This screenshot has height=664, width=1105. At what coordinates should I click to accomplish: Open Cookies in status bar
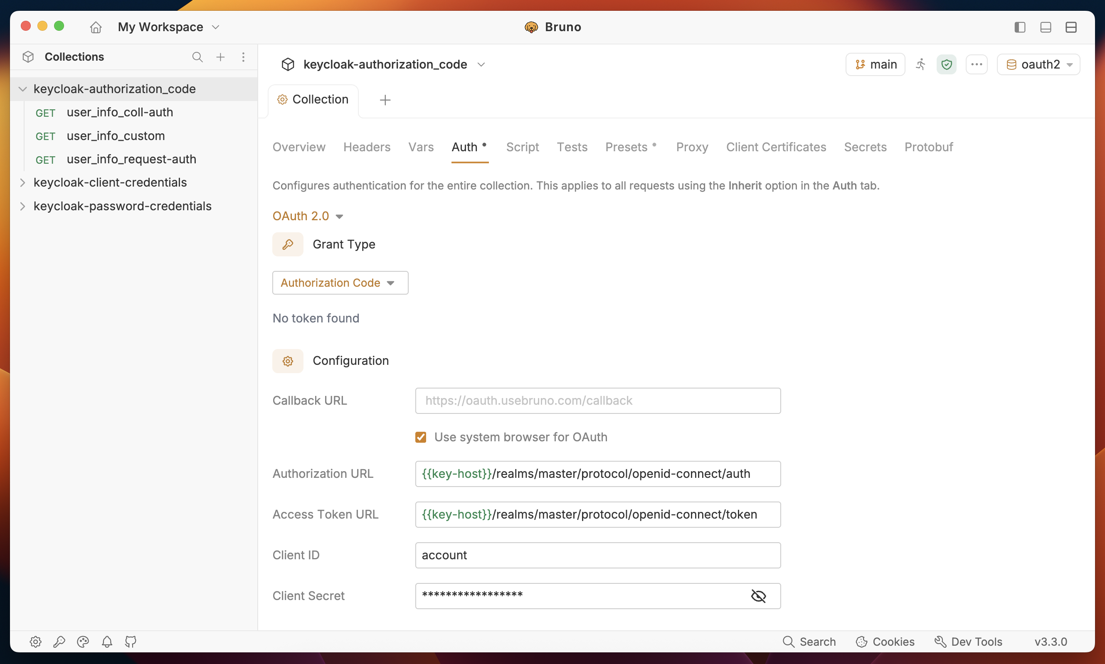pos(885,642)
